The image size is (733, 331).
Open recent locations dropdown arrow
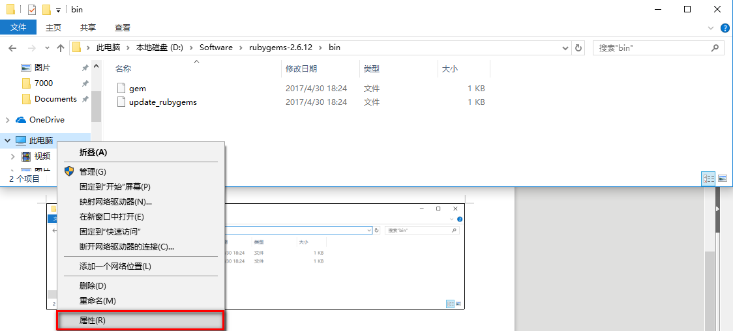pyautogui.click(x=47, y=48)
